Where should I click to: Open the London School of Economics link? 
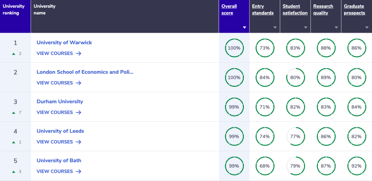pyautogui.click(x=85, y=72)
